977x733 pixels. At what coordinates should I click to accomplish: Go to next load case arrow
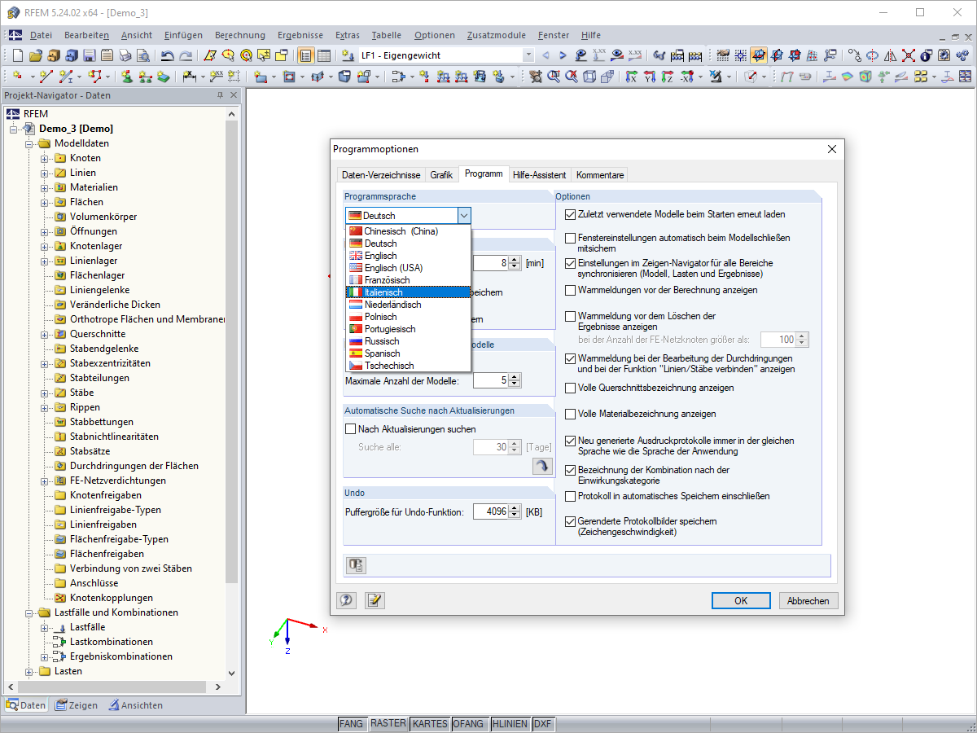point(563,55)
